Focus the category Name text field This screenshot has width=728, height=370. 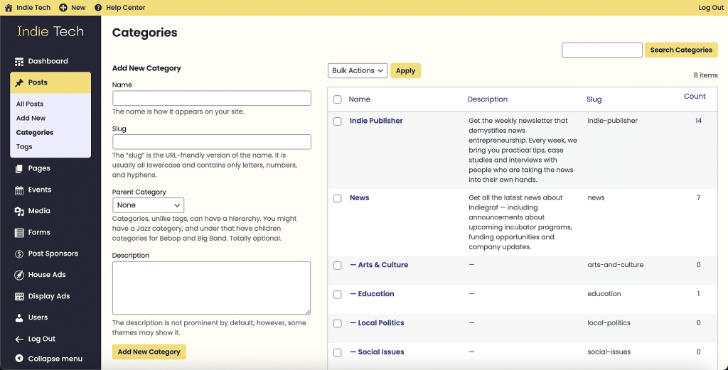211,98
